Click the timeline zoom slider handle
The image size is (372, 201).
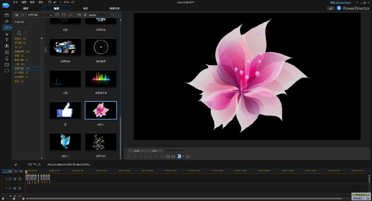(14, 199)
